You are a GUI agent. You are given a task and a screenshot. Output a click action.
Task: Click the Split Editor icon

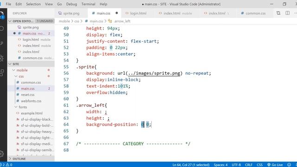pyautogui.click(x=287, y=13)
